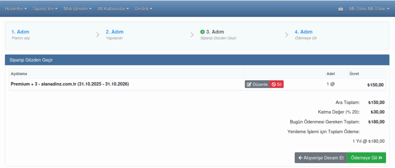The image size is (395, 168).
Task: Click the left arrow on Alışverişe Devam Et
Action: coord(300,158)
